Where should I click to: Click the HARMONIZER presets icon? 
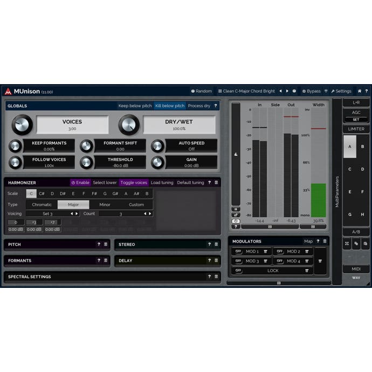point(216,182)
